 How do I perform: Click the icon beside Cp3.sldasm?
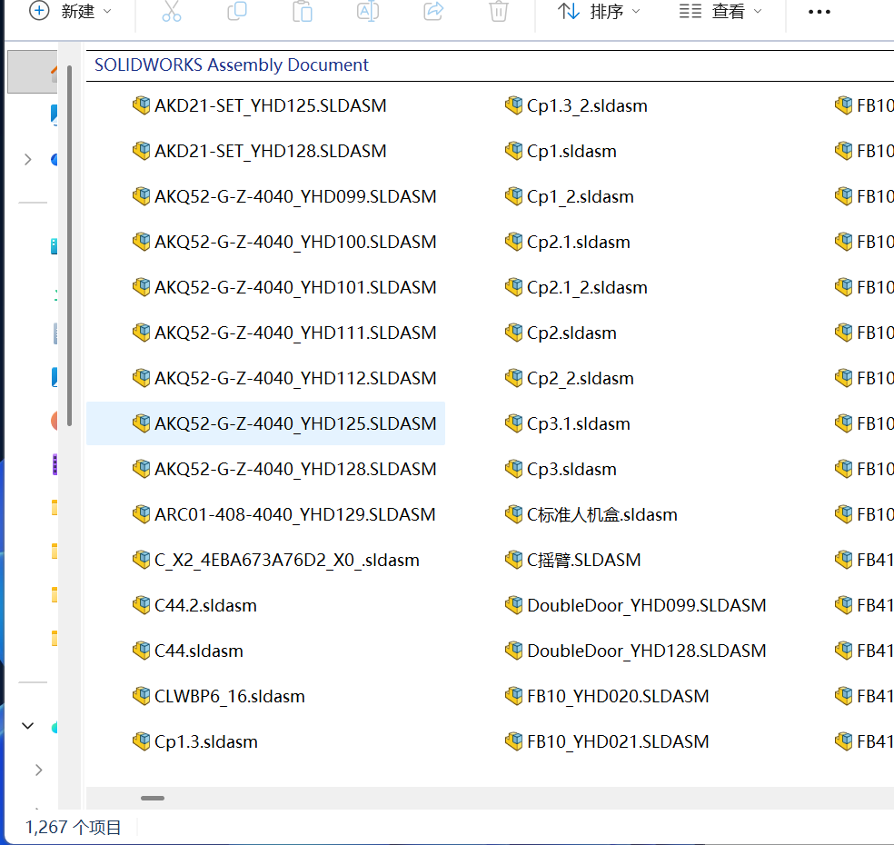click(x=513, y=469)
